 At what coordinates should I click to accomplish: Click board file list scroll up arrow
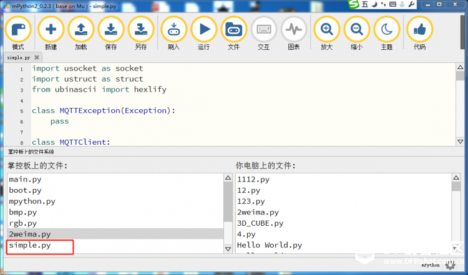(228, 178)
